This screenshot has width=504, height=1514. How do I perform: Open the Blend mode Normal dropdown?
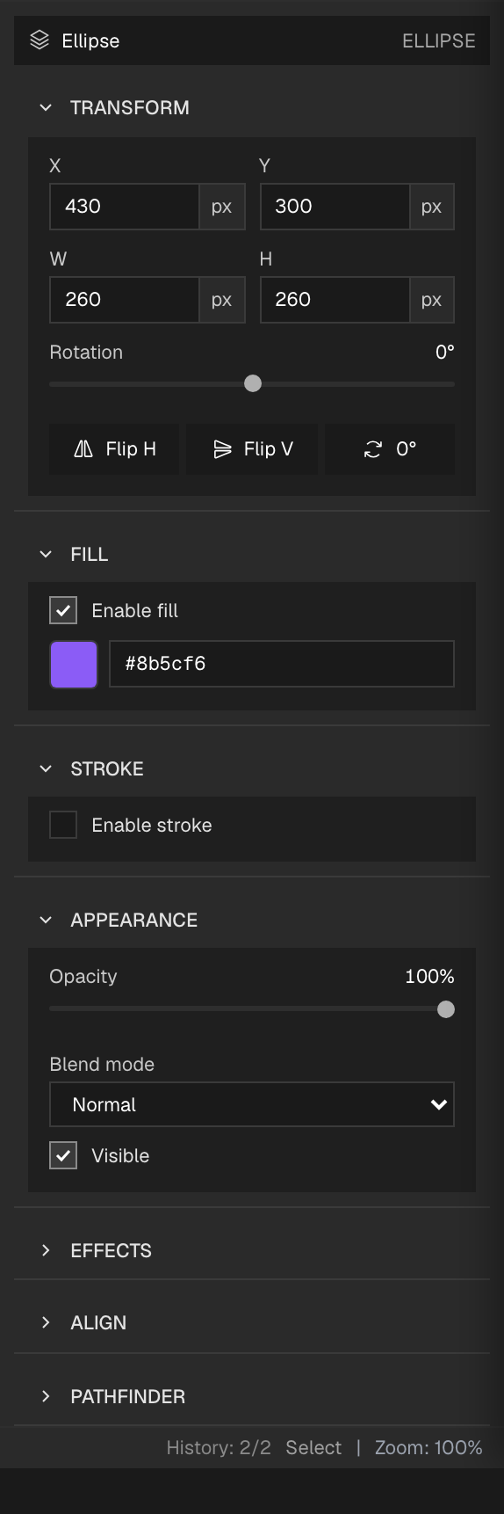[x=252, y=1104]
